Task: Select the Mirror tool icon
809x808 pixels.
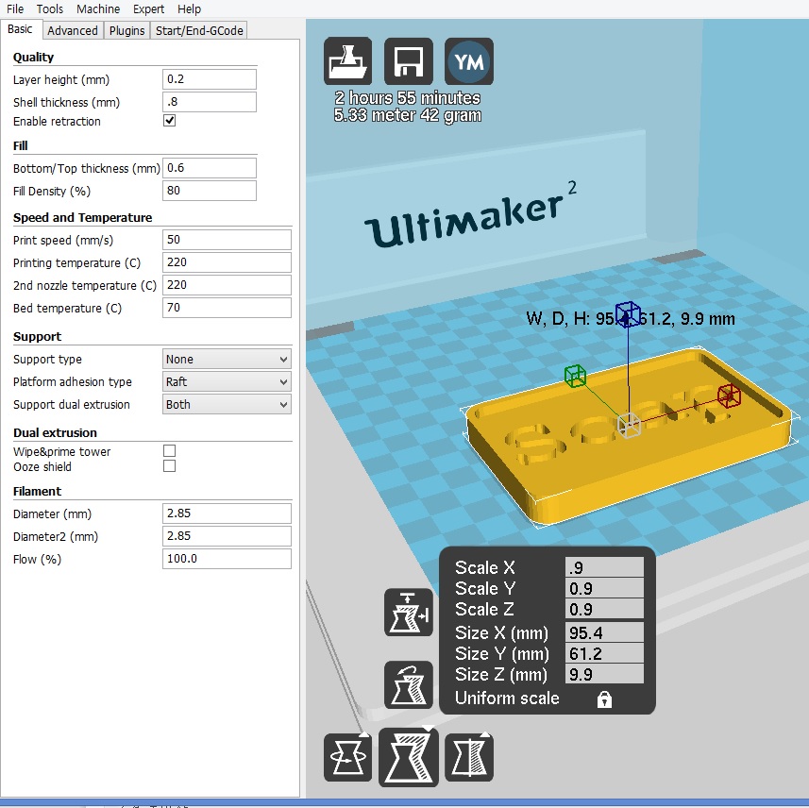Action: point(468,757)
